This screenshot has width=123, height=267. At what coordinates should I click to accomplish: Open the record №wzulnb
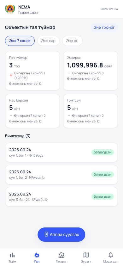pyautogui.click(x=61, y=175)
